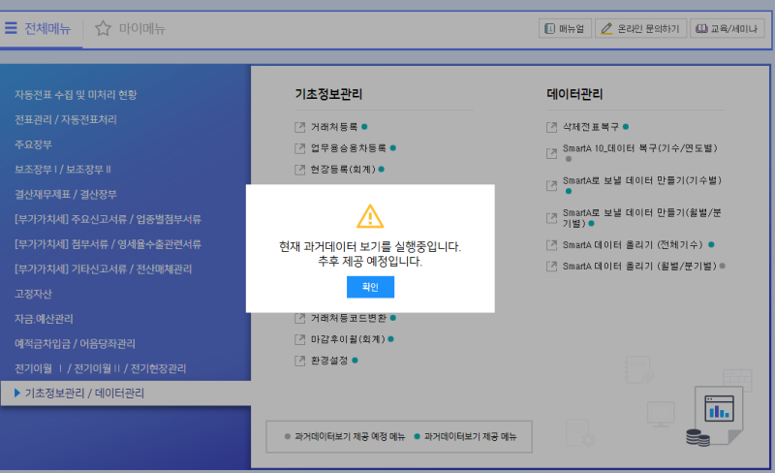Click the green dot after 거래처등록
This screenshot has width=775, height=473.
[x=365, y=127]
